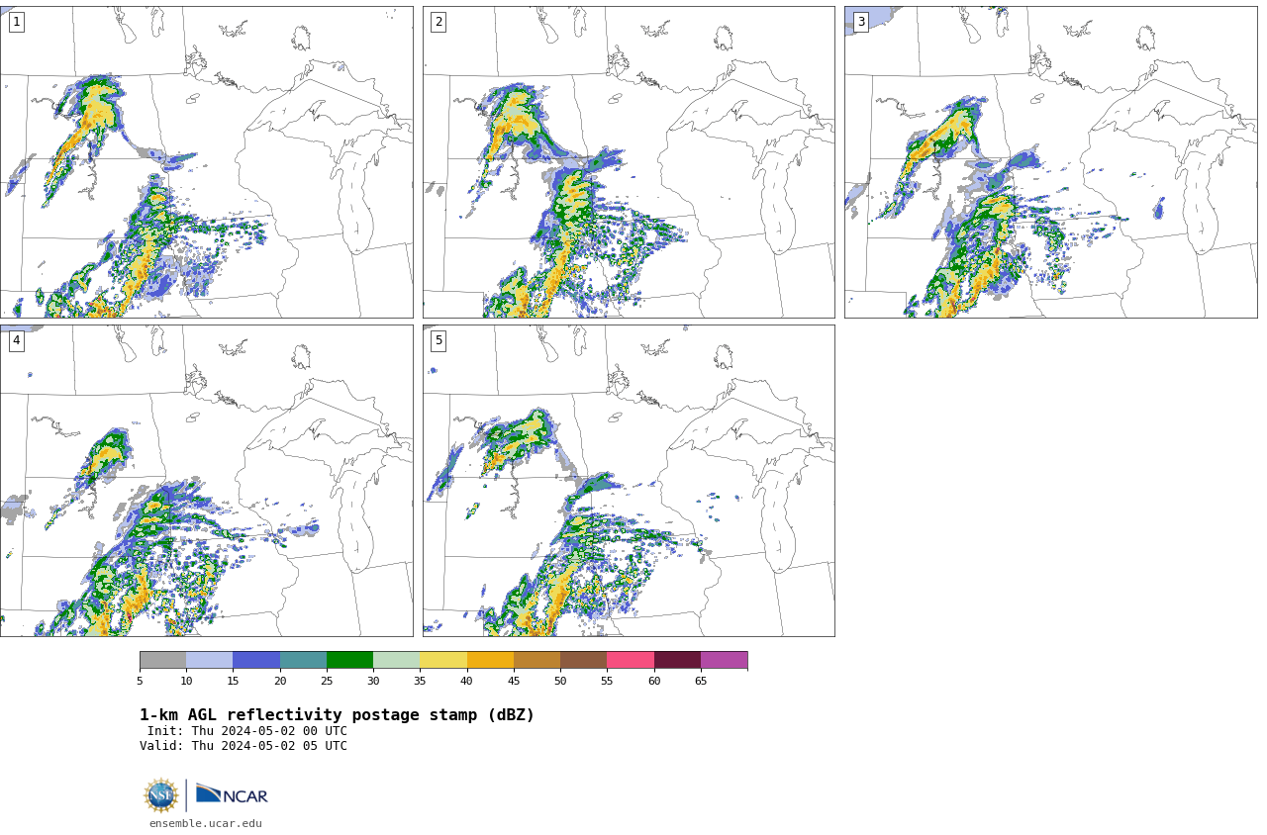Click the colorbar tick label 50
The width and height of the screenshot is (1267, 835).
560,681
